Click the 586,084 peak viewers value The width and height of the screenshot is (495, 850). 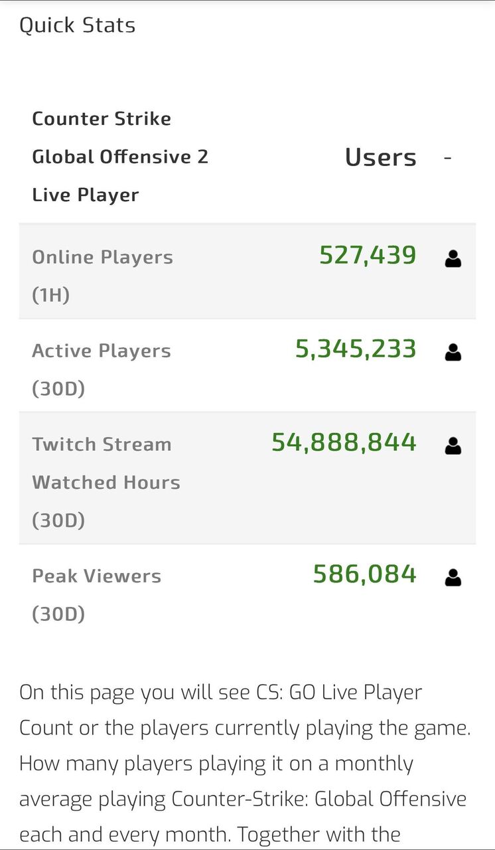pyautogui.click(x=365, y=574)
